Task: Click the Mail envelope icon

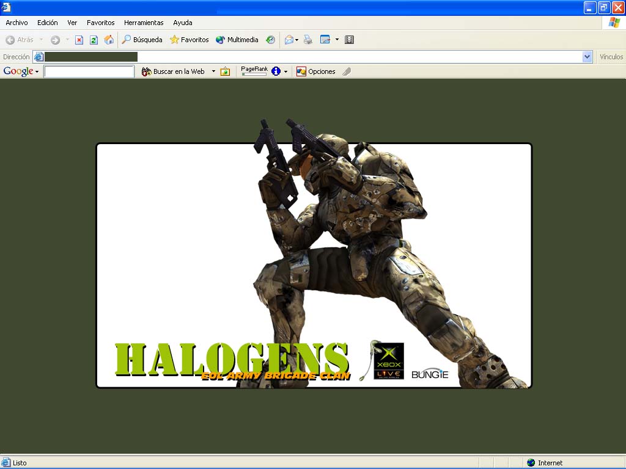Action: [x=289, y=40]
